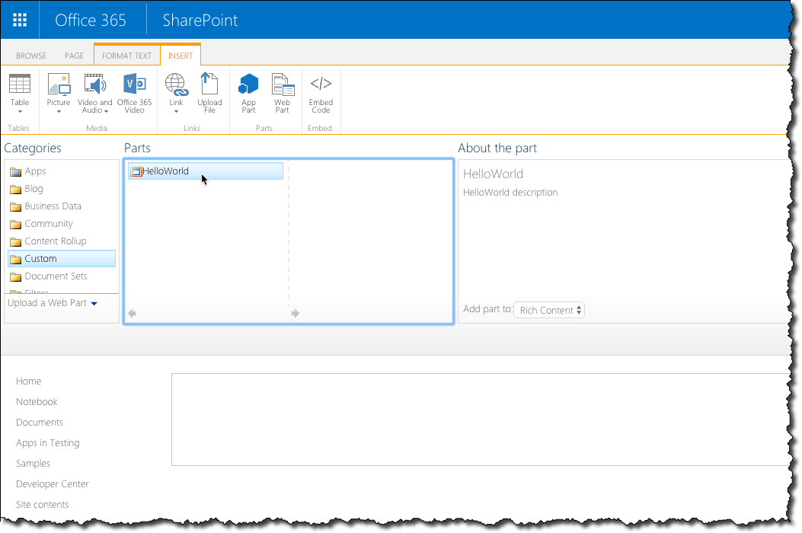802x533 pixels.
Task: Click the Picture insert icon
Action: [x=59, y=85]
